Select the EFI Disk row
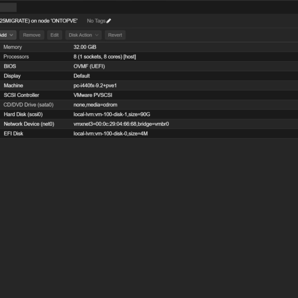This screenshot has width=298, height=298. point(149,133)
